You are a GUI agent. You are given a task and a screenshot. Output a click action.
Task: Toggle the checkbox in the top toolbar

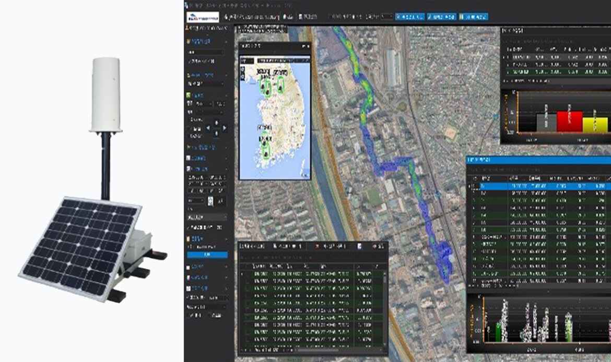click(x=331, y=17)
